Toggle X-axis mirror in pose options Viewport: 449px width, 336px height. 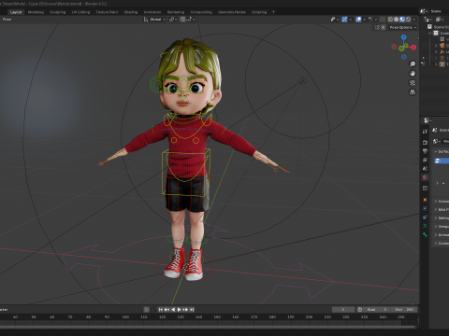384,28
